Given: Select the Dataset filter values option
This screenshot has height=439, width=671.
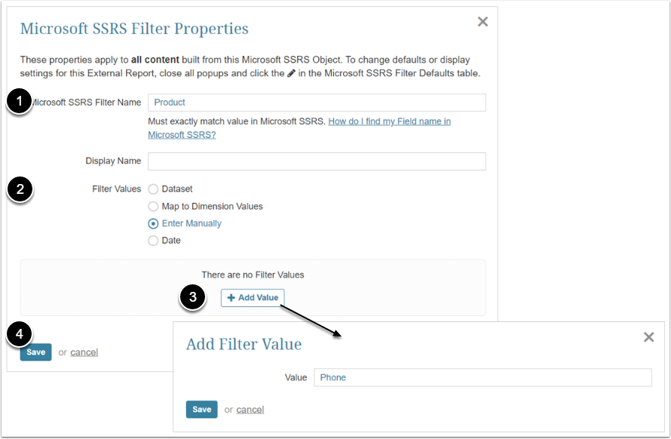Looking at the screenshot, I should point(154,189).
